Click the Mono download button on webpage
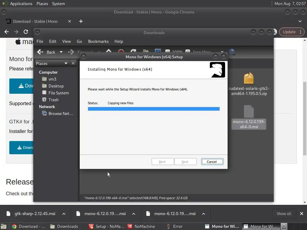The width and height of the screenshot is (307, 230). coord(21,86)
